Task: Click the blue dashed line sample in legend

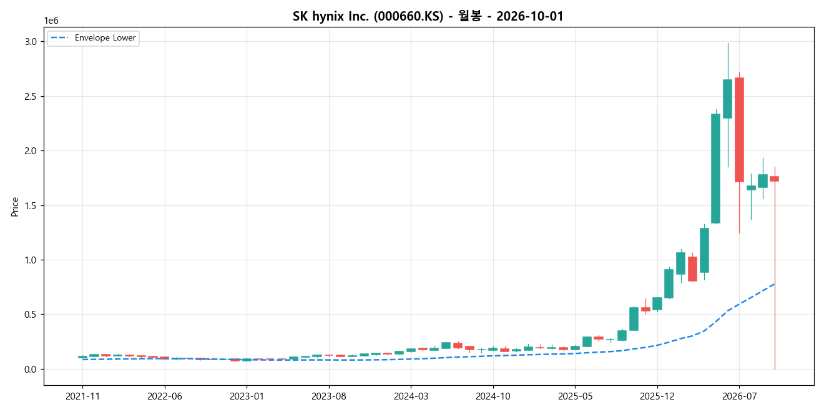Action: (x=61, y=38)
